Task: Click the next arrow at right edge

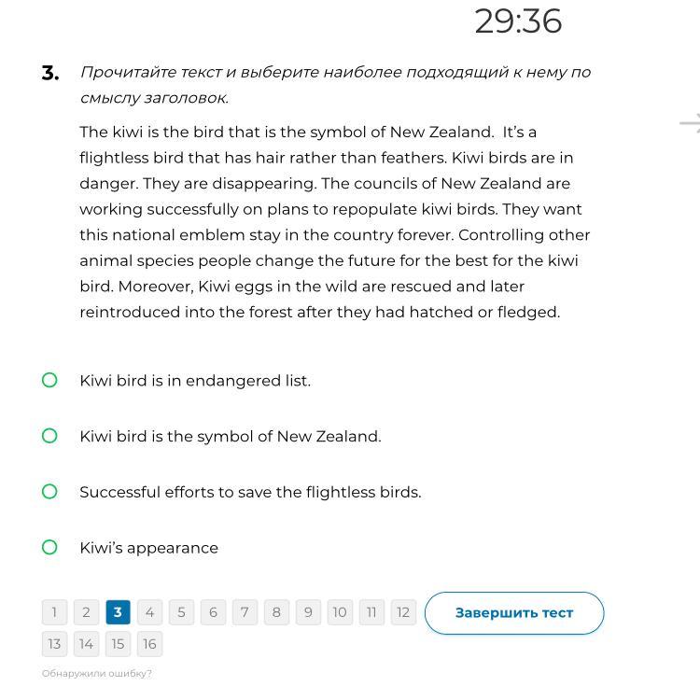Action: pos(691,122)
